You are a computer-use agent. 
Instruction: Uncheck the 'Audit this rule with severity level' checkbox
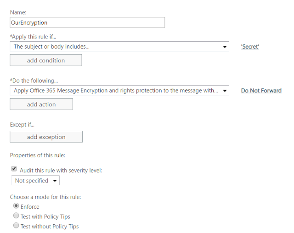point(14,169)
